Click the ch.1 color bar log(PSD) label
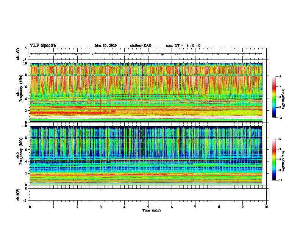Viewport: 300px width, 232px height. [x=284, y=99]
